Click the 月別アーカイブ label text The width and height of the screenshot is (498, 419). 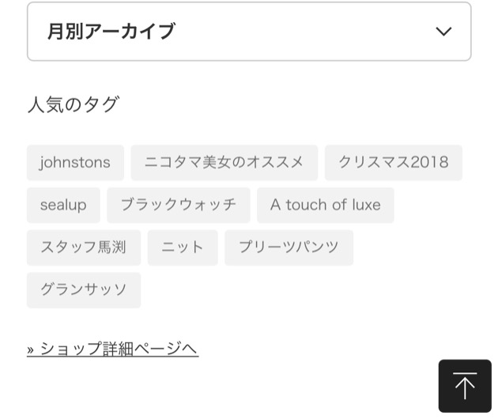click(111, 32)
